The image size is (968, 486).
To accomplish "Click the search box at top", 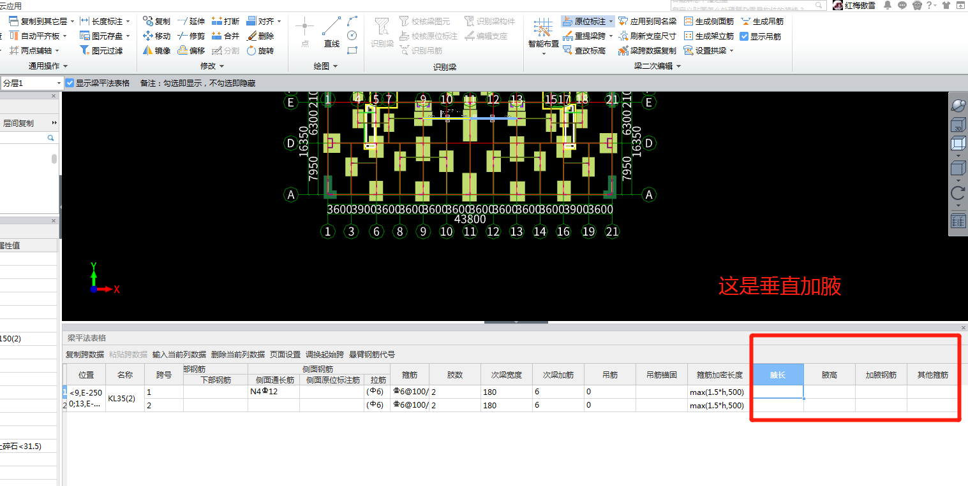I will (x=748, y=5).
